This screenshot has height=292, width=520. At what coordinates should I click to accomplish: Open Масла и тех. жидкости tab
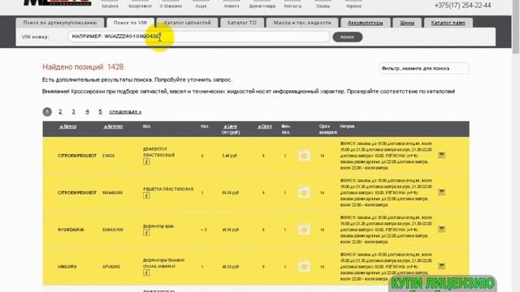pyautogui.click(x=302, y=23)
